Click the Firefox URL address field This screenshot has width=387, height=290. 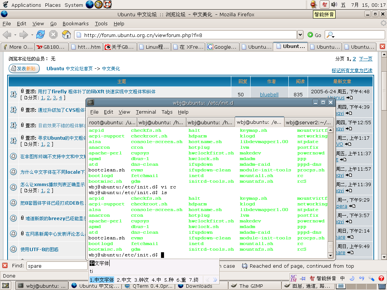pos(186,35)
